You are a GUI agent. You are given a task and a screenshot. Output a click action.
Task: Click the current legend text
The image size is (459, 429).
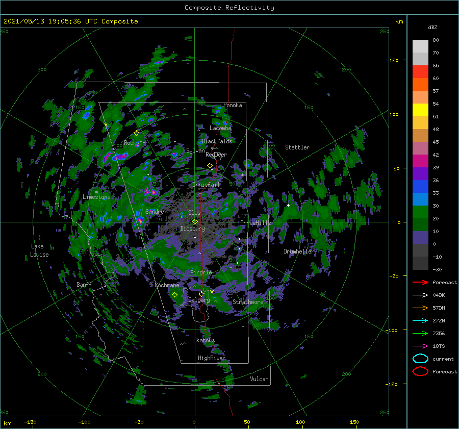pos(443,359)
